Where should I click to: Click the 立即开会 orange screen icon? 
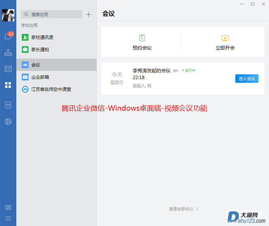225,38
